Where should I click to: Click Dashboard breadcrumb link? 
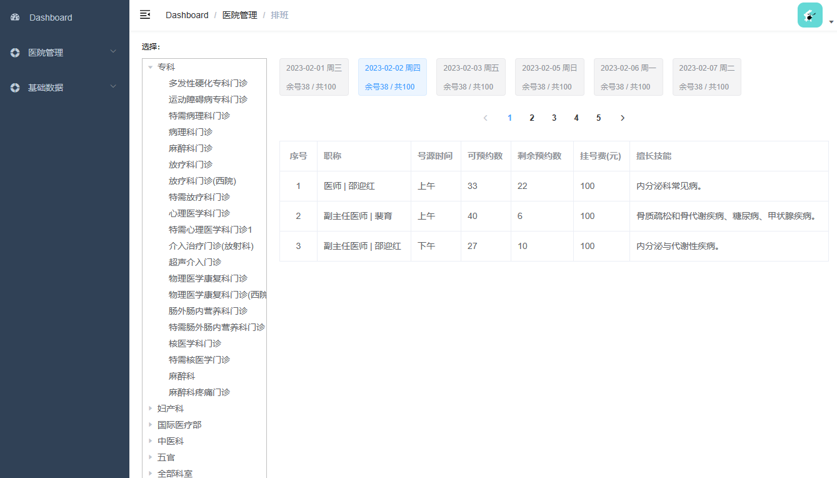click(187, 15)
